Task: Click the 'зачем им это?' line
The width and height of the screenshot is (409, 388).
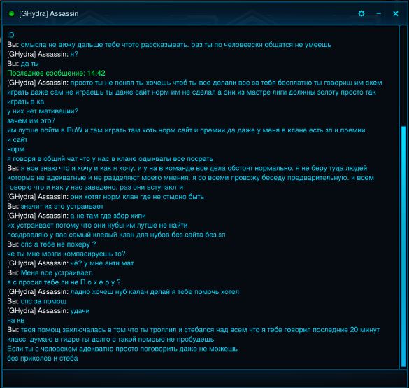Action: click(31, 120)
